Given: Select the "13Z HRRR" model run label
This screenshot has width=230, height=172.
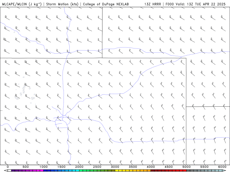Looking at the screenshot, I should [x=153, y=4].
